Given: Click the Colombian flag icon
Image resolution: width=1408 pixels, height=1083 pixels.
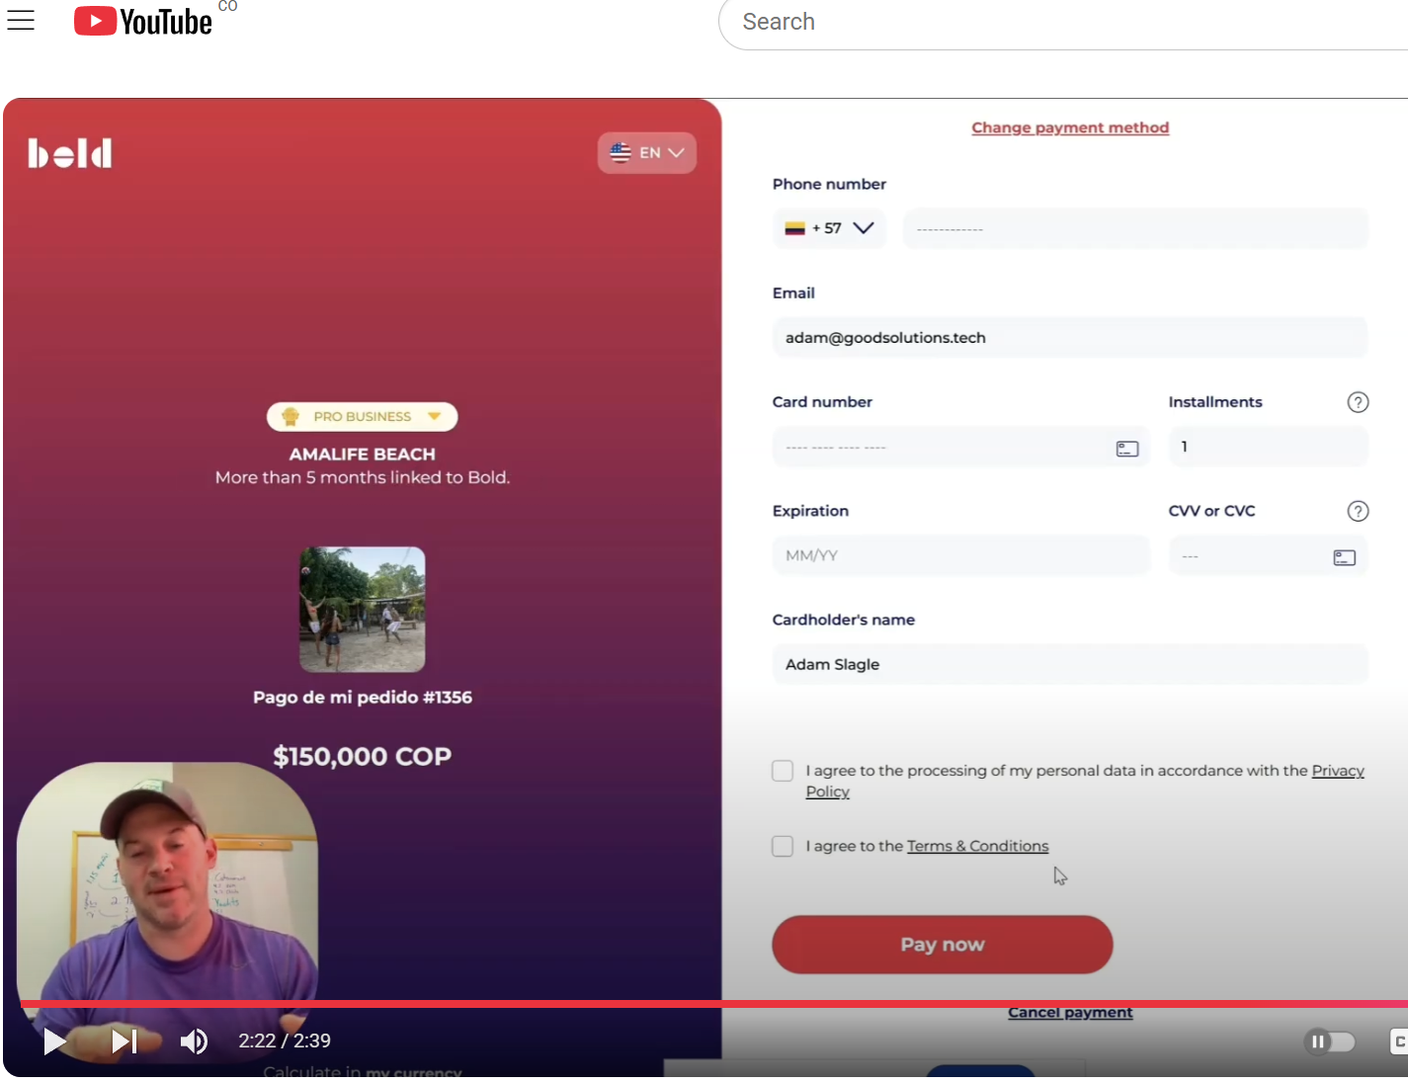Looking at the screenshot, I should tap(794, 228).
